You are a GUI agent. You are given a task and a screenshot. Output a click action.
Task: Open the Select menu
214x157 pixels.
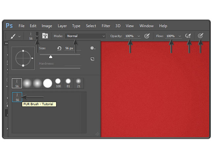[91, 26]
